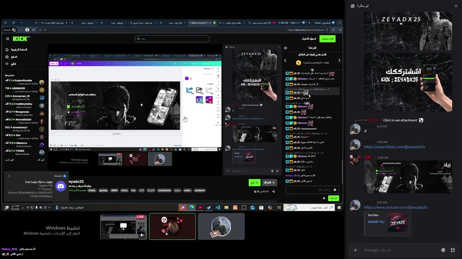Image resolution: width=462 pixels, height=259 pixels.
Task: Click the green follow button
Action: coord(254,183)
